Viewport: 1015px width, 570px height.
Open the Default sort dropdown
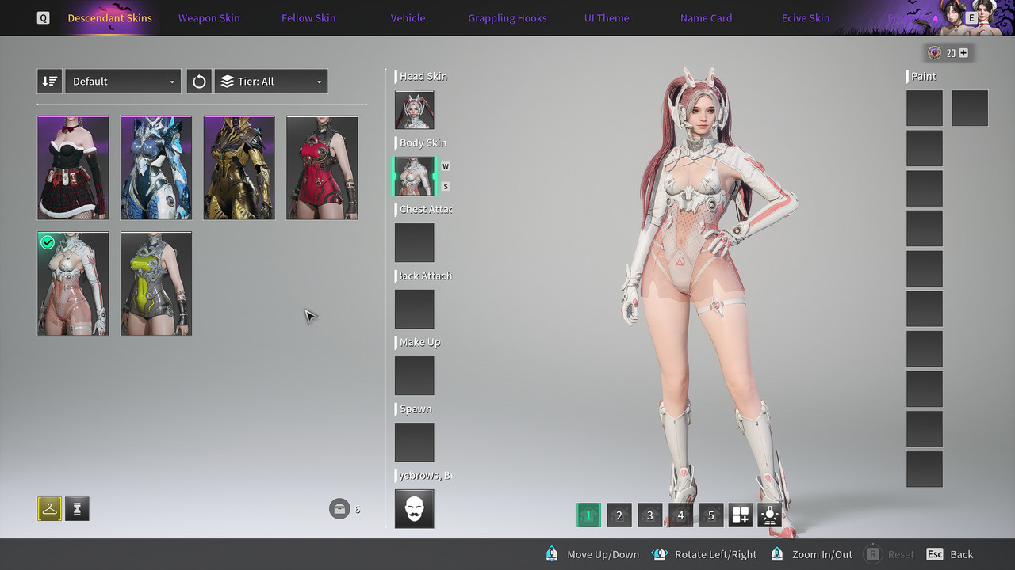coord(123,82)
